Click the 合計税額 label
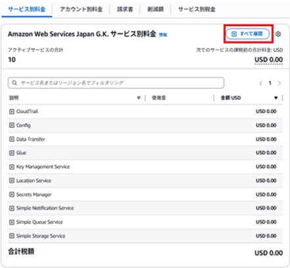290x268 pixels. (21, 252)
